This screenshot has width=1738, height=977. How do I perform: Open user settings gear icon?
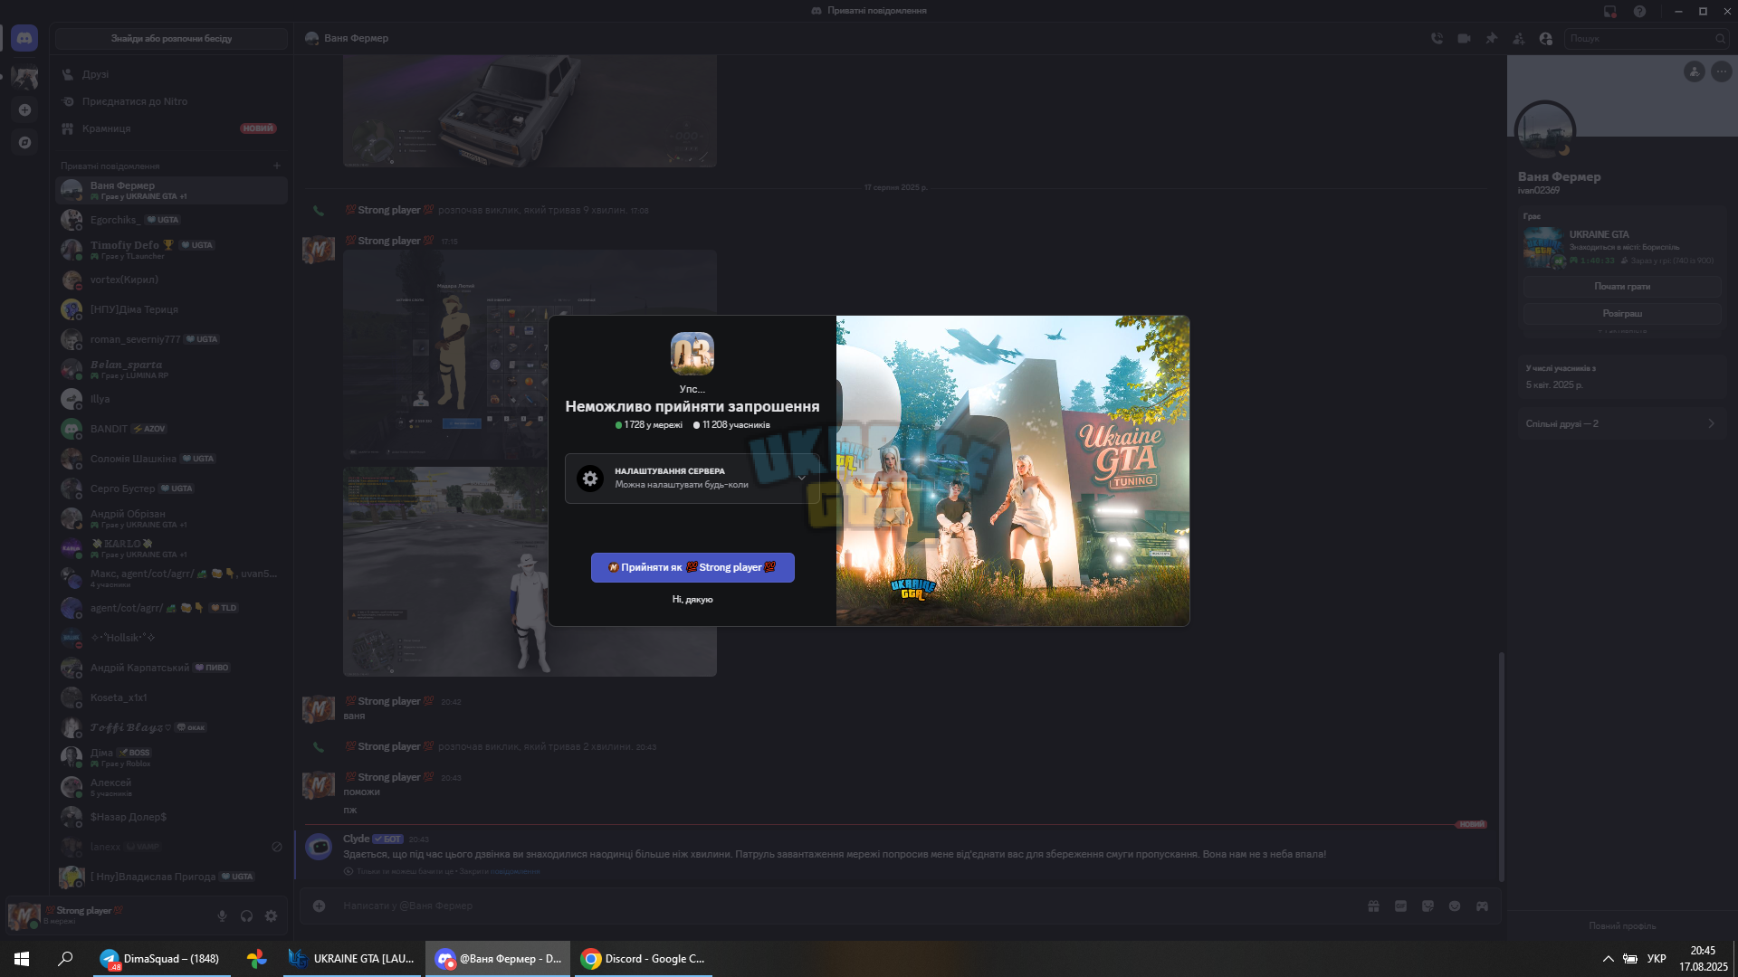tap(271, 915)
